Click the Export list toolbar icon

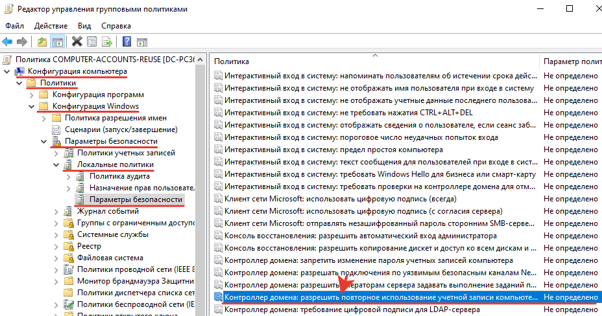(107, 42)
